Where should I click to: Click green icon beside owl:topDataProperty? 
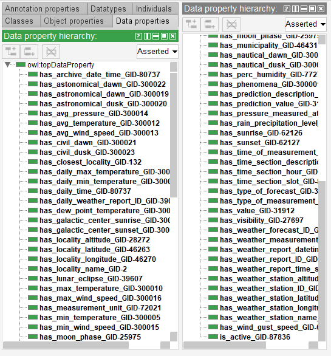tap(21, 65)
